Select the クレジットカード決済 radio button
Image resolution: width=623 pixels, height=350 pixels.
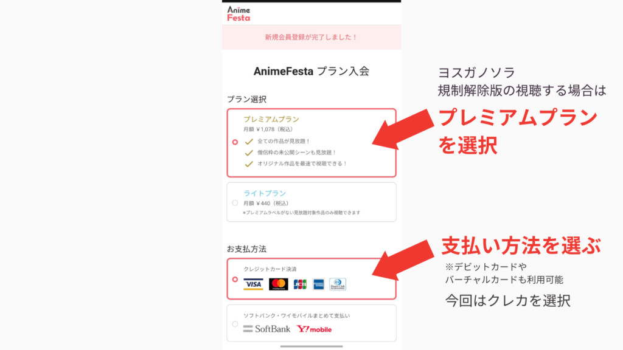tap(235, 280)
